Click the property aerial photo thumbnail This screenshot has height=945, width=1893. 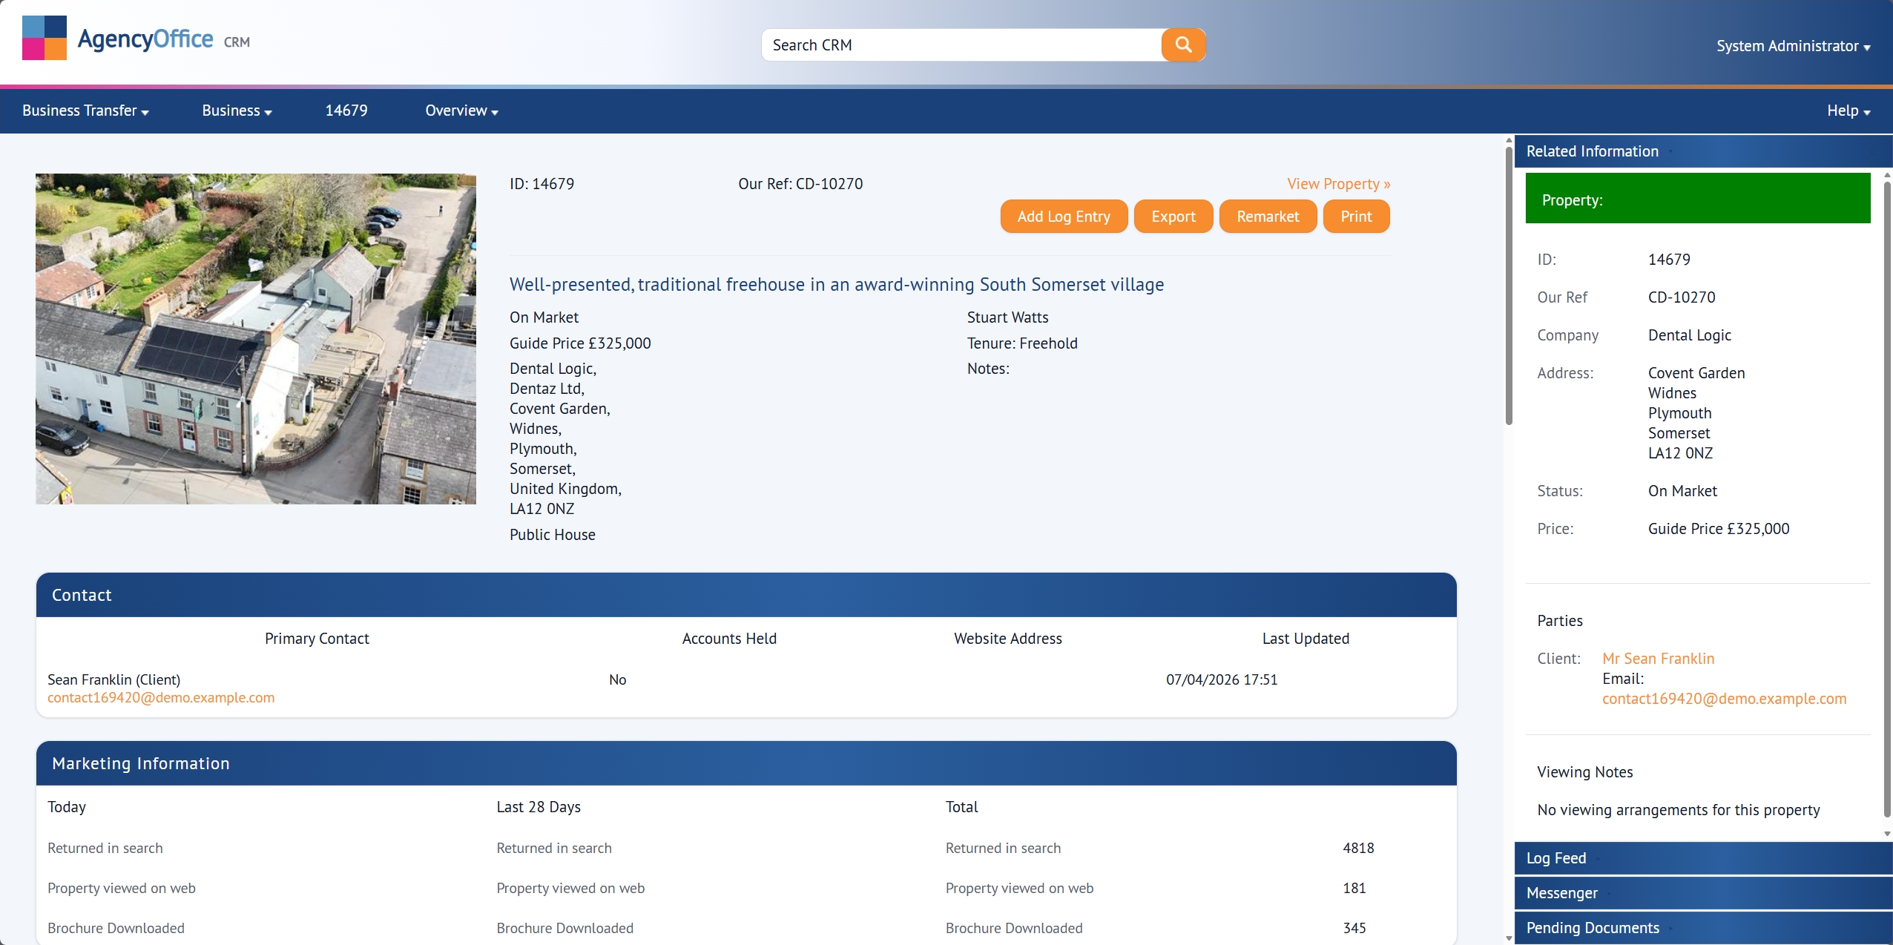click(x=256, y=339)
